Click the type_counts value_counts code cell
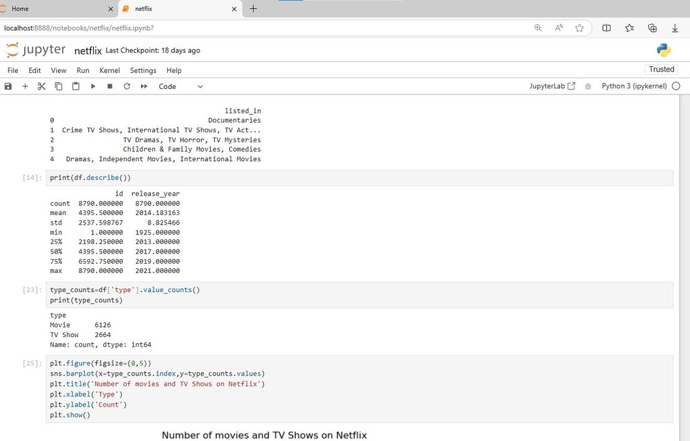 tap(359, 295)
